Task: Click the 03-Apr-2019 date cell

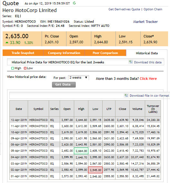Action: [x=19, y=164]
